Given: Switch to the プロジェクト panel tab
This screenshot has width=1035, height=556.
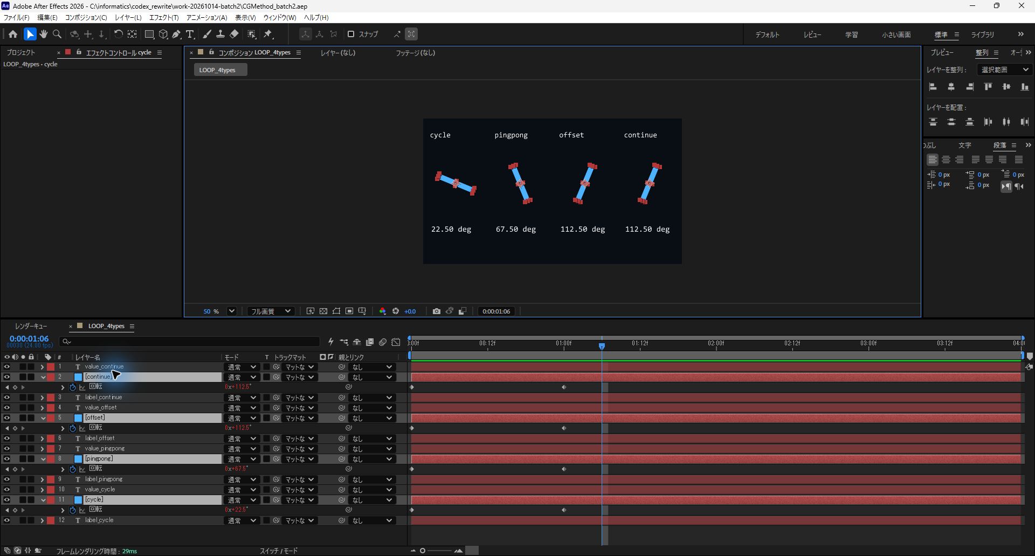Looking at the screenshot, I should point(20,52).
